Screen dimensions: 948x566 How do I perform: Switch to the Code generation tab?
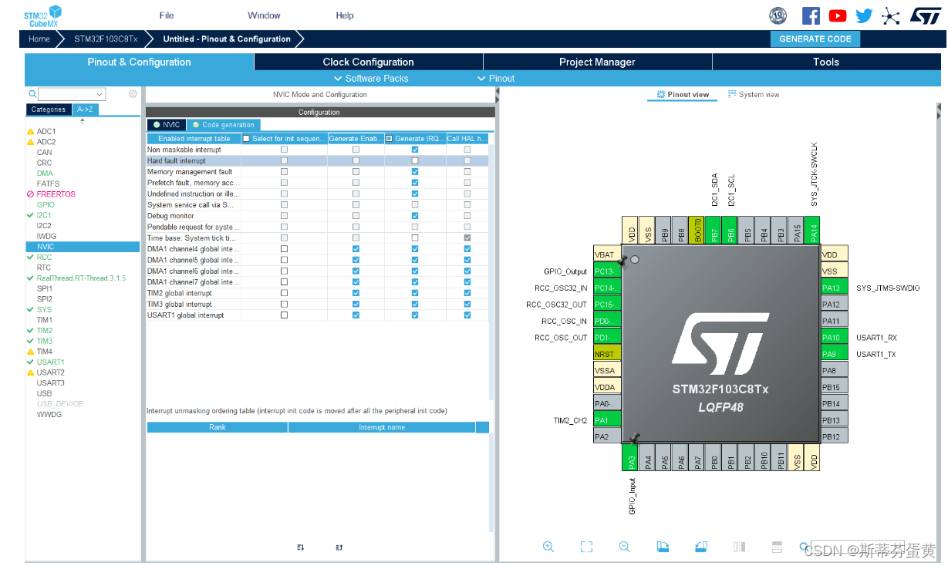223,125
